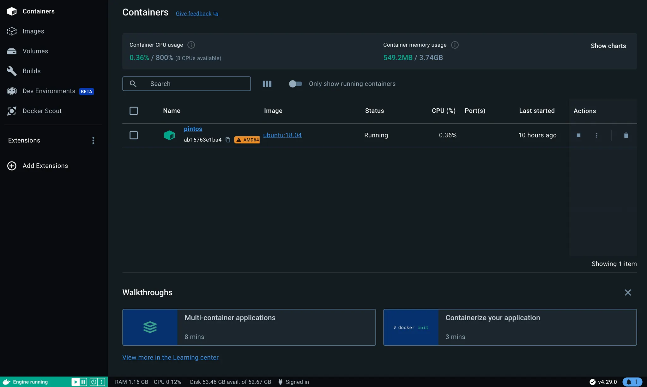
Task: Open pintos row more actions menu
Action: click(596, 135)
